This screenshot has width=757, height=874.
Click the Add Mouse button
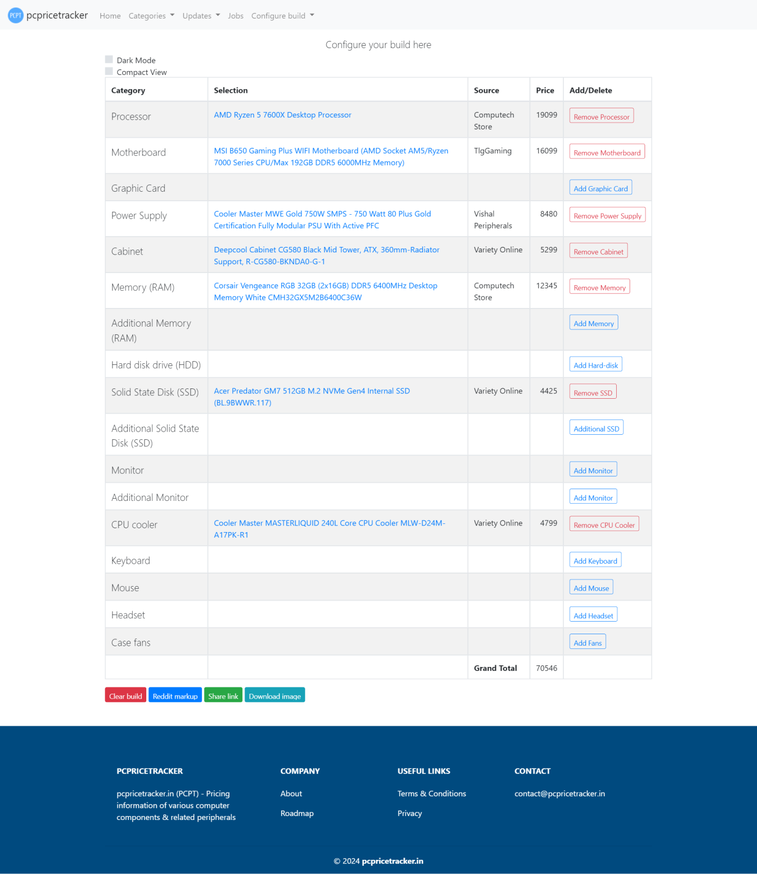pos(591,588)
